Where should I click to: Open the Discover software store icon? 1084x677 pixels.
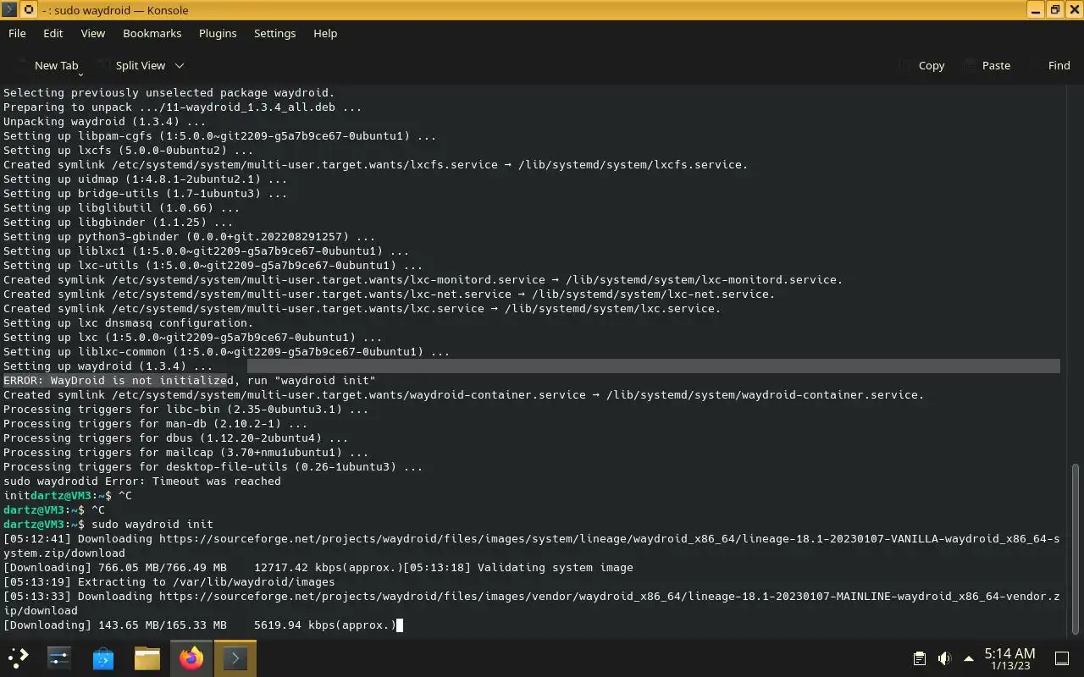103,658
